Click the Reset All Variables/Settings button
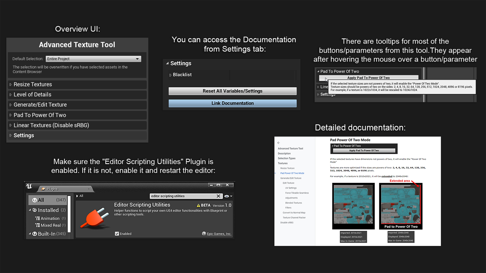 coord(232,91)
